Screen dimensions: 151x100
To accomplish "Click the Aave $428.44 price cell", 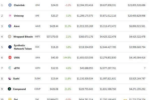I will (x=54, y=26).
